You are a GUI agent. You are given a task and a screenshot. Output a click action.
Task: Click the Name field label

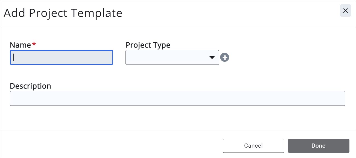[x=20, y=45]
